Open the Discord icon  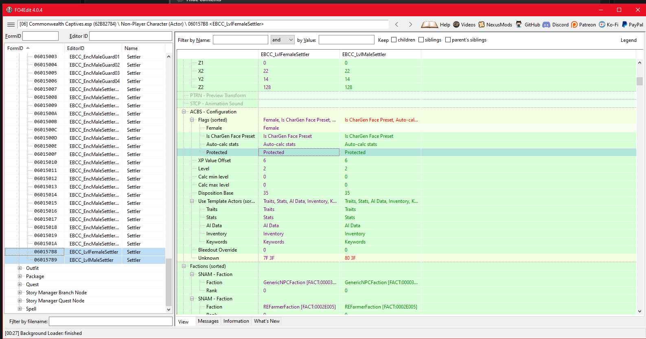tap(546, 24)
